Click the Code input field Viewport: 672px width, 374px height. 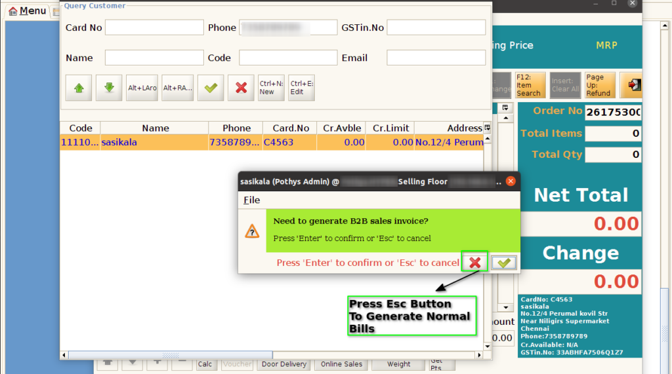[x=288, y=58]
